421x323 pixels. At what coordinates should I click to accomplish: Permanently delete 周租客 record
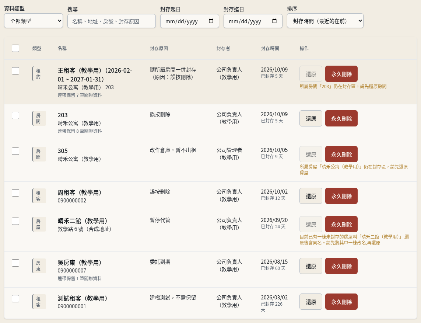tap(341, 196)
